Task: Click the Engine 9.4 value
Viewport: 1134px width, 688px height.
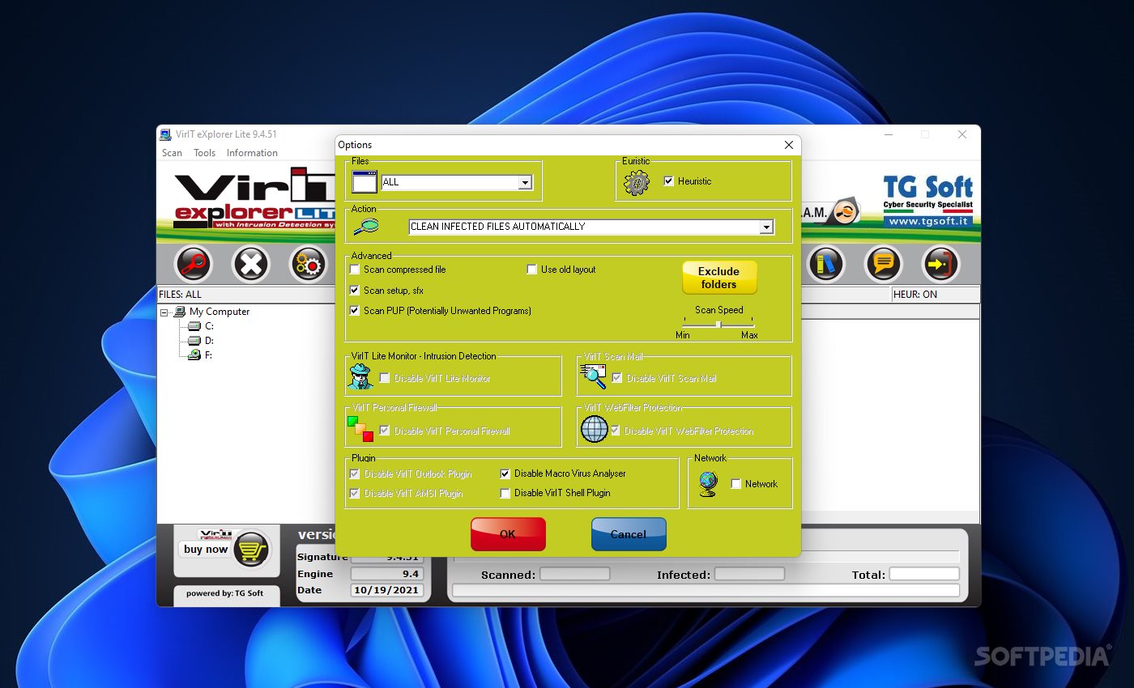Action: [x=386, y=574]
